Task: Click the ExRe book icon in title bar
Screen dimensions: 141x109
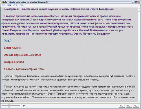Action: click(x=2, y=2)
